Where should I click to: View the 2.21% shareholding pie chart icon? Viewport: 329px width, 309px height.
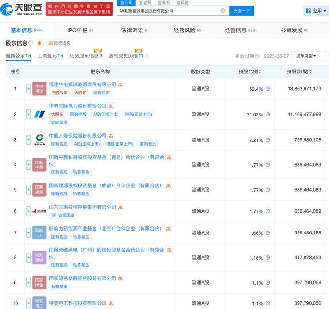coord(268,140)
